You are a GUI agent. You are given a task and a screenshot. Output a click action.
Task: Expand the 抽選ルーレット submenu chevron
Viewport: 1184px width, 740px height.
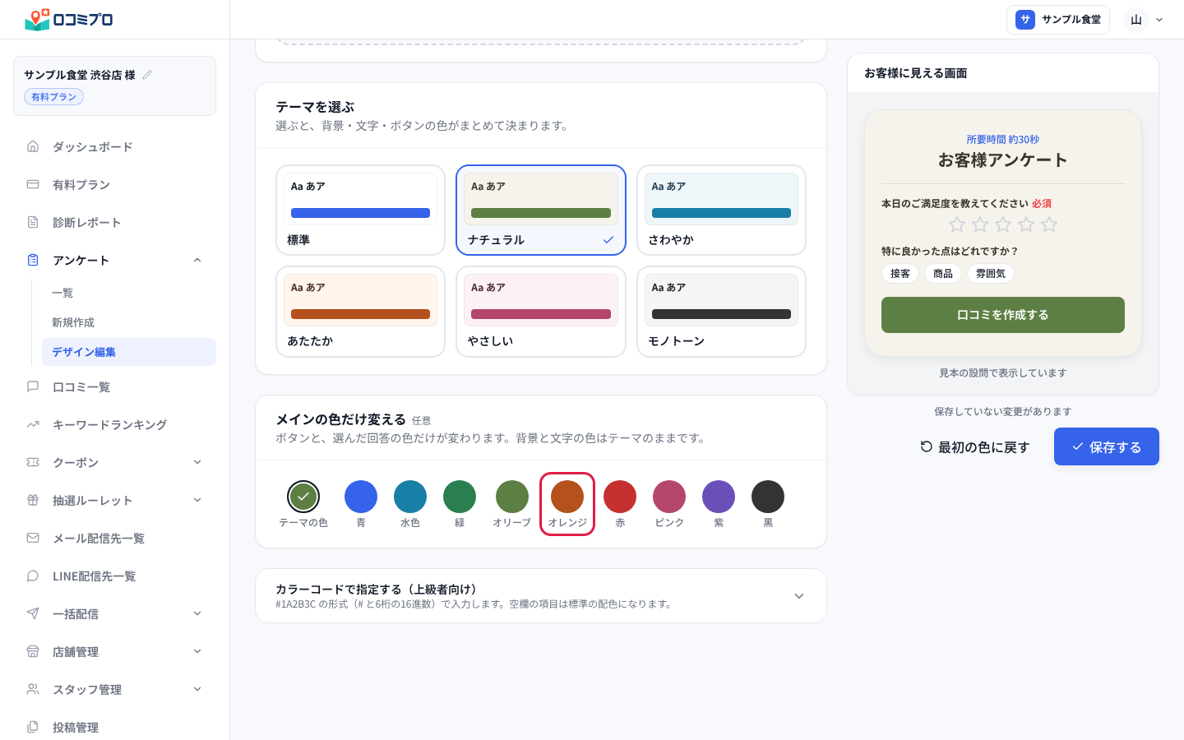(197, 500)
